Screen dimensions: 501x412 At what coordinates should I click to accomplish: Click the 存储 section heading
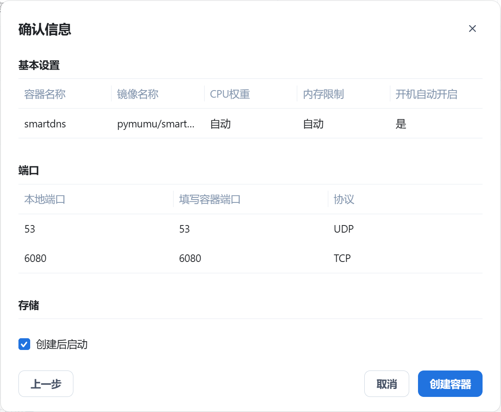coord(29,306)
